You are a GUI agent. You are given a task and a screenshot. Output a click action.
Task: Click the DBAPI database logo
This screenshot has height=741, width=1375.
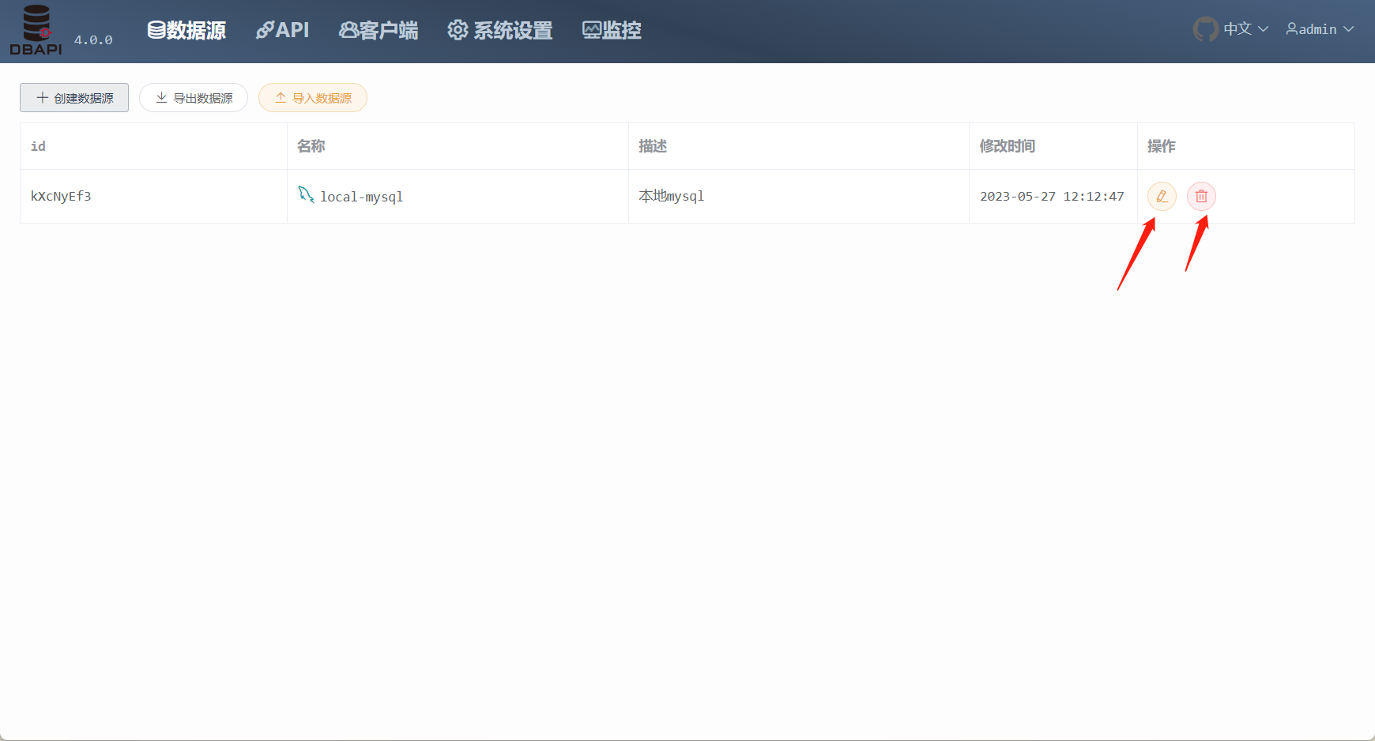pyautogui.click(x=36, y=30)
